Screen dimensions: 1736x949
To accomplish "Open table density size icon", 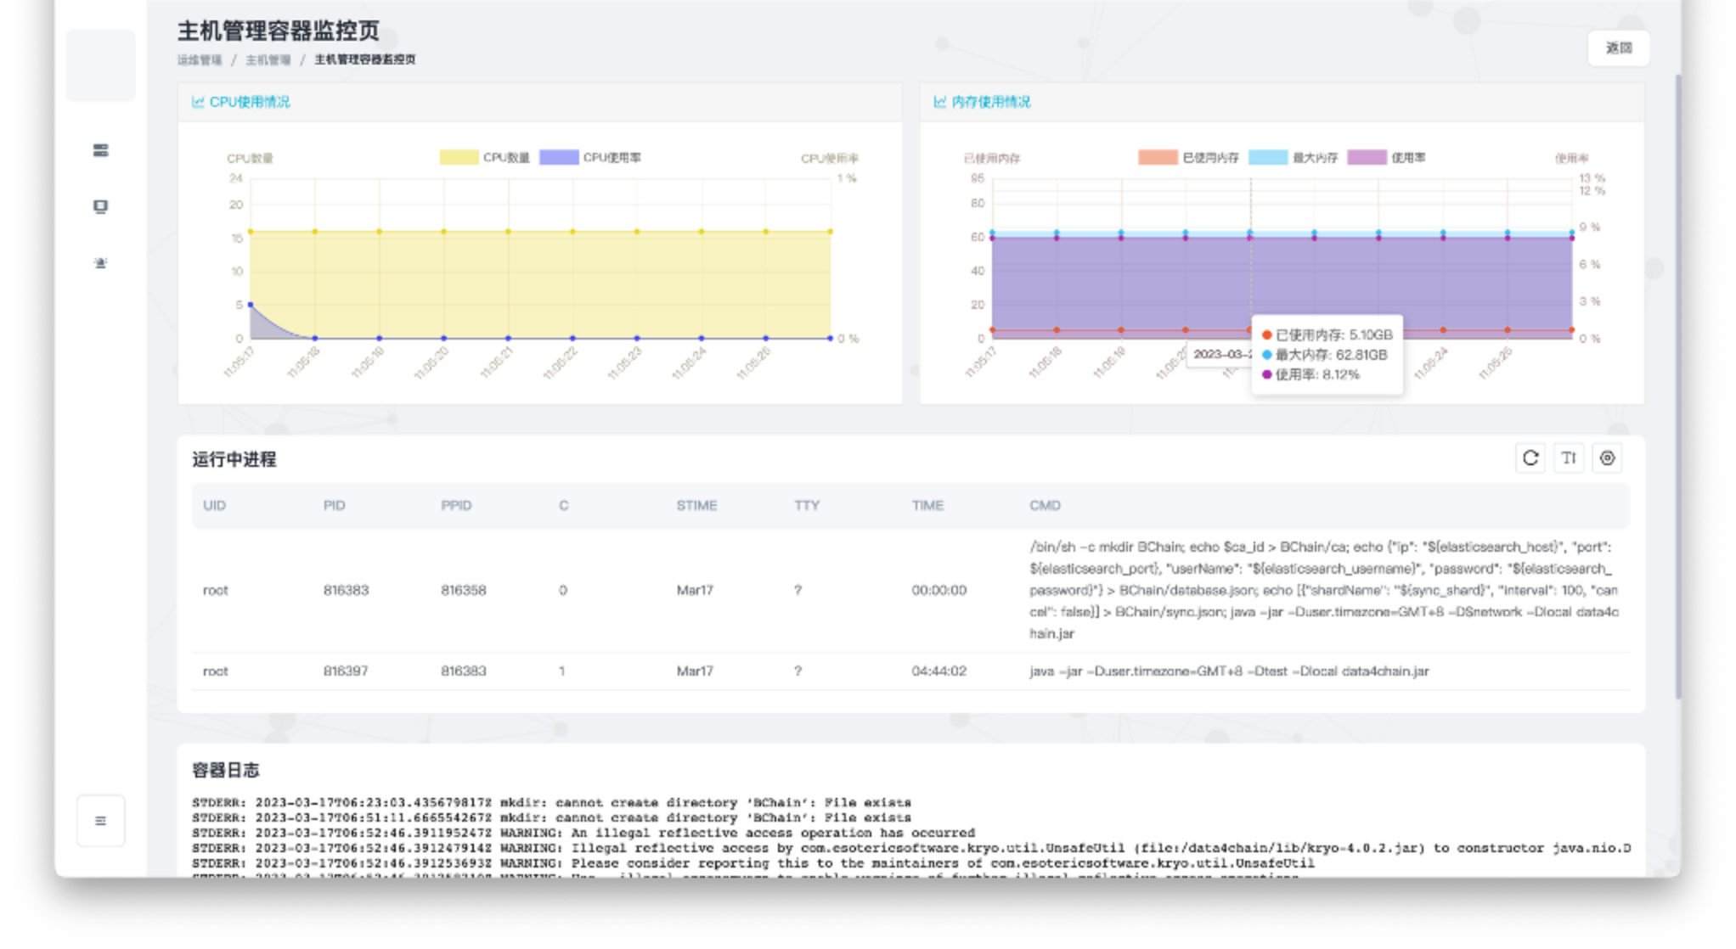I will click(x=1569, y=458).
